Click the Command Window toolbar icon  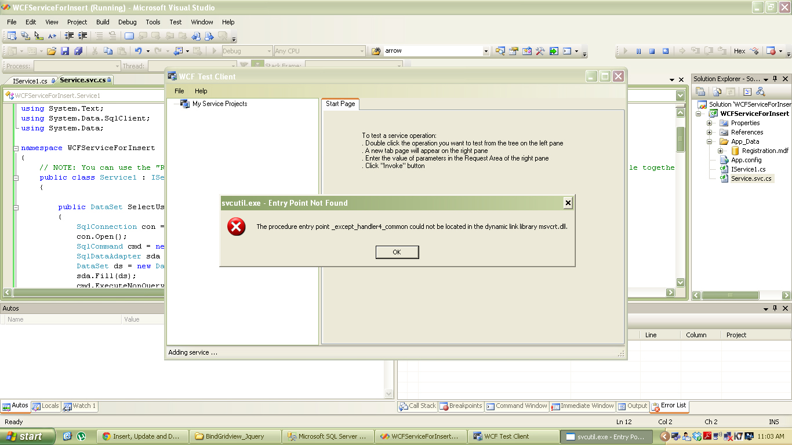pos(568,51)
